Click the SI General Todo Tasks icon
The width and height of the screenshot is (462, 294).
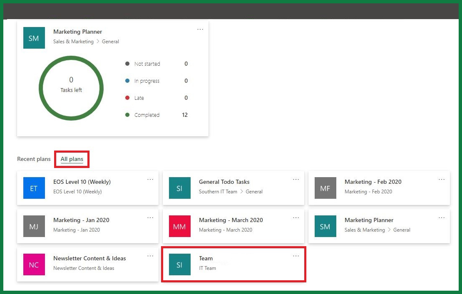pyautogui.click(x=179, y=188)
